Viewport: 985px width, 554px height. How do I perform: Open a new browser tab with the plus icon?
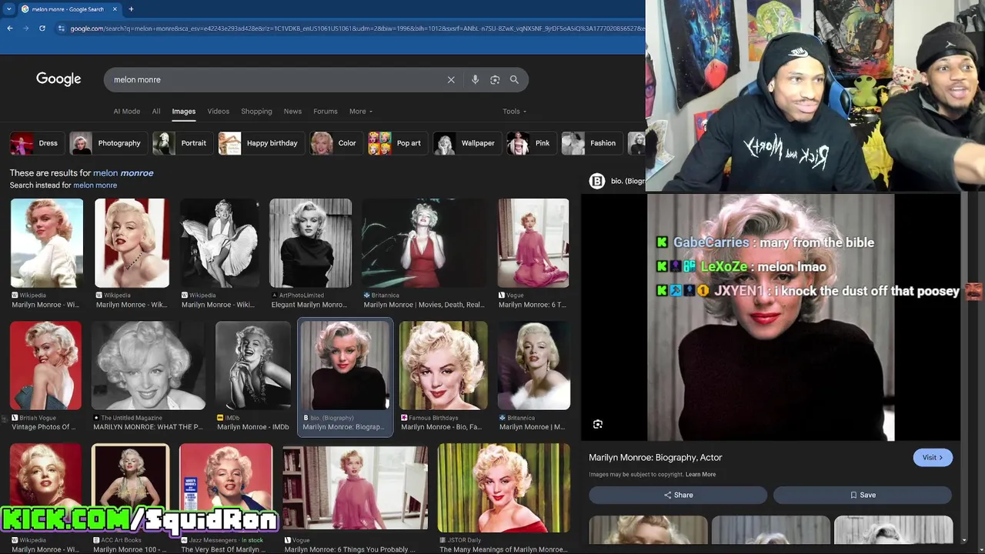(131, 9)
